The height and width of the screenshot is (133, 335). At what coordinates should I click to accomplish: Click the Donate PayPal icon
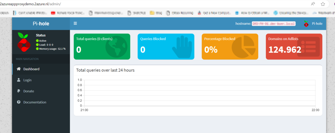[19, 91]
